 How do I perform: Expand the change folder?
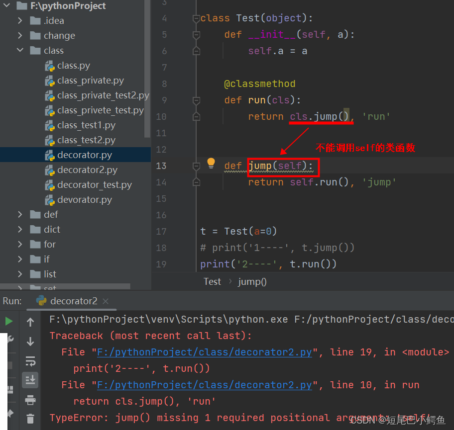20,36
